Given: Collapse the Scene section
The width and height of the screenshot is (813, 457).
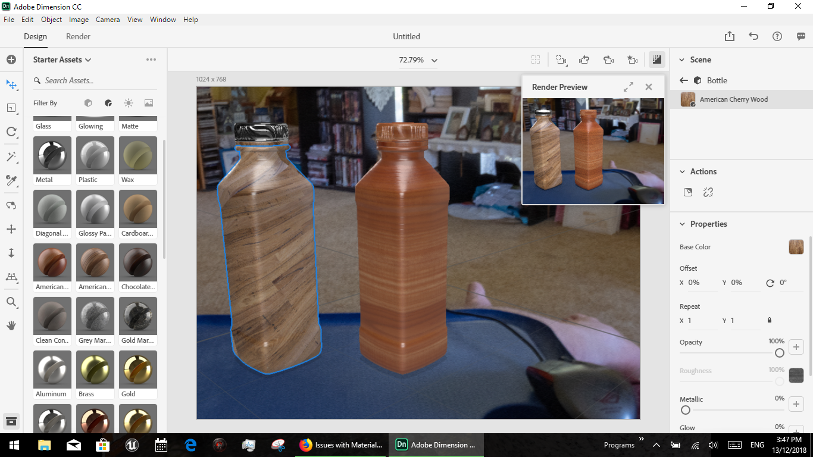Looking at the screenshot, I should point(682,60).
